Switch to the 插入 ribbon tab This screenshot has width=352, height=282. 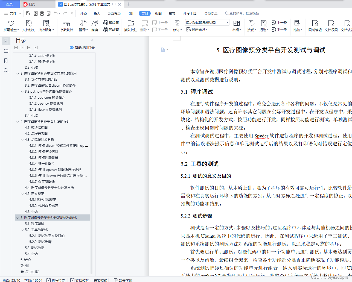[97, 13]
